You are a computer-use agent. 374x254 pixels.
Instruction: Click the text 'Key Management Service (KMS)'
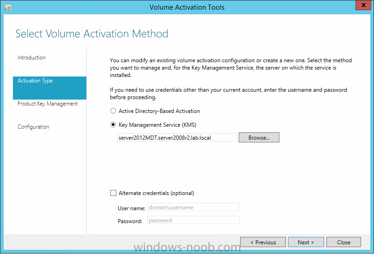pos(157,125)
